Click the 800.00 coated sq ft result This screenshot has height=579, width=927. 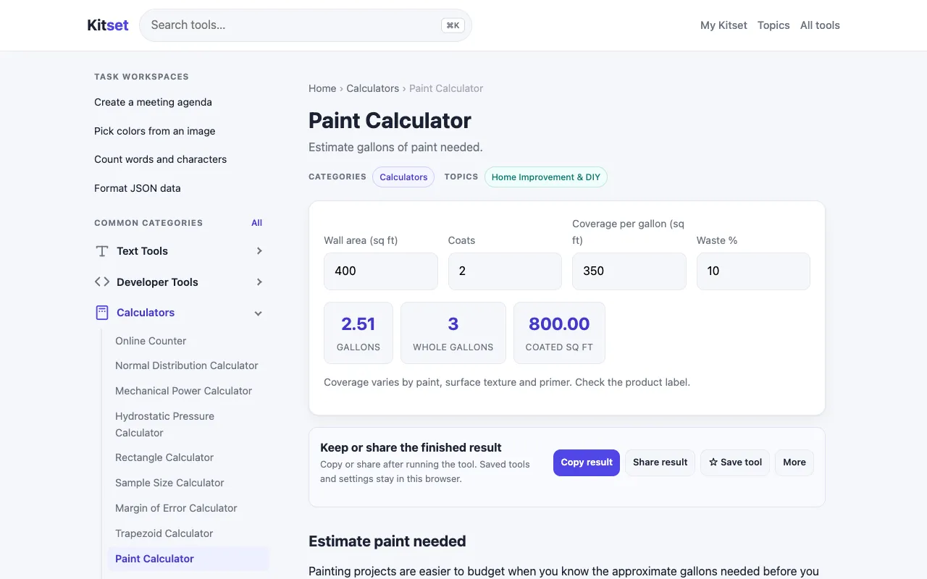559,333
